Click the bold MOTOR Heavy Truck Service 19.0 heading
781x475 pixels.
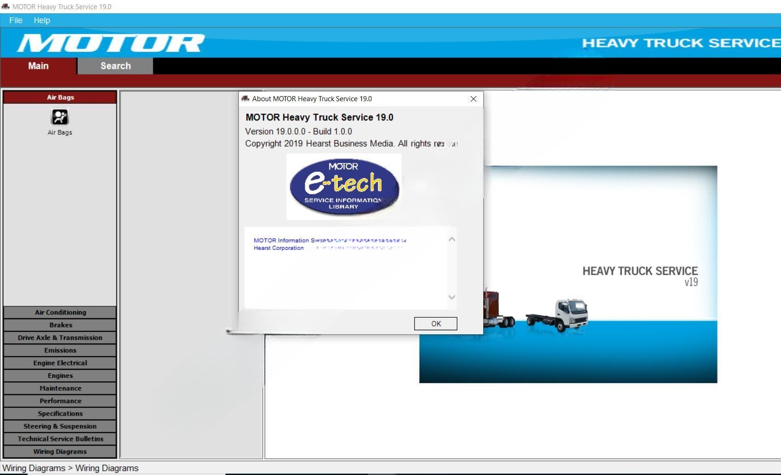[x=319, y=117]
